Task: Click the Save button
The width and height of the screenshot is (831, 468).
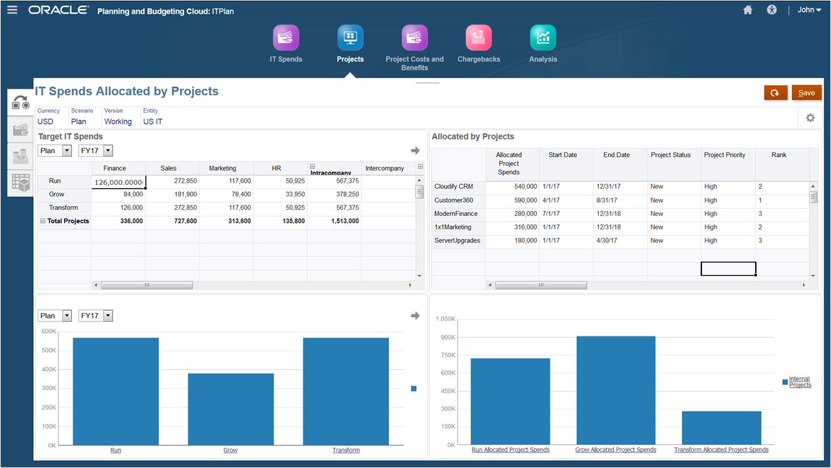Action: (806, 93)
